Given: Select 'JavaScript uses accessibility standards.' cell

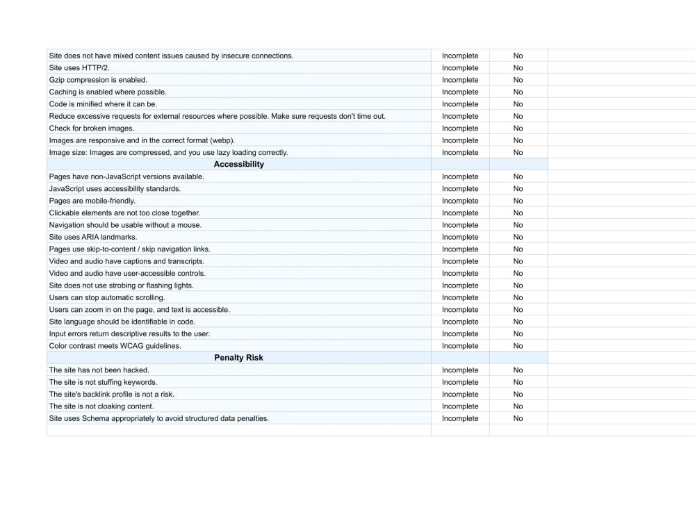Looking at the screenshot, I should (x=239, y=189).
